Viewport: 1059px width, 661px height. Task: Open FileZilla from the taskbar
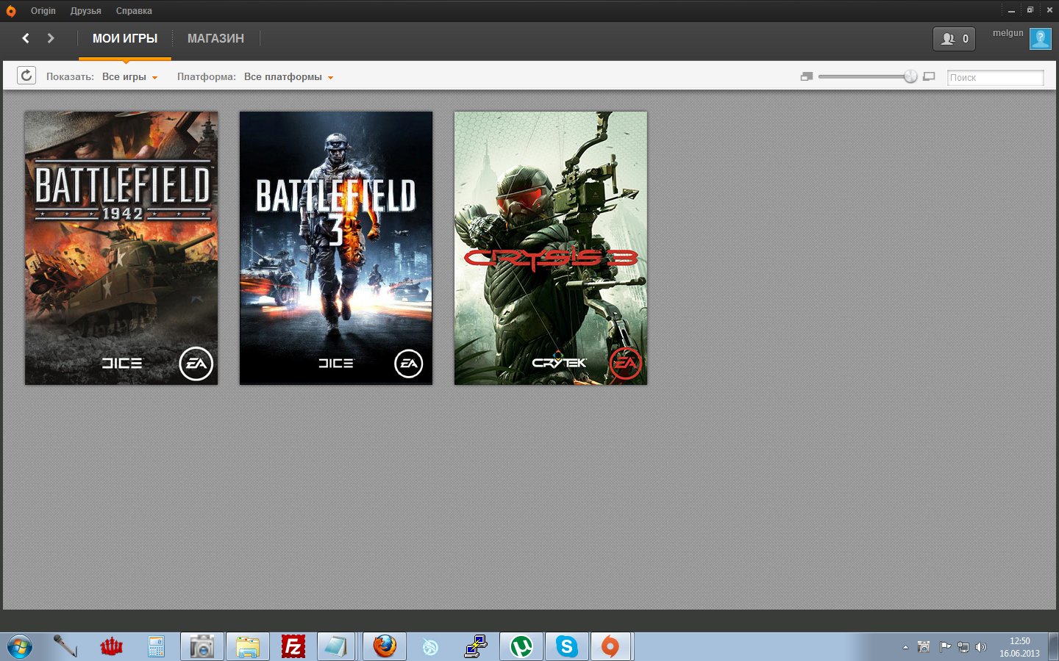pos(293,647)
